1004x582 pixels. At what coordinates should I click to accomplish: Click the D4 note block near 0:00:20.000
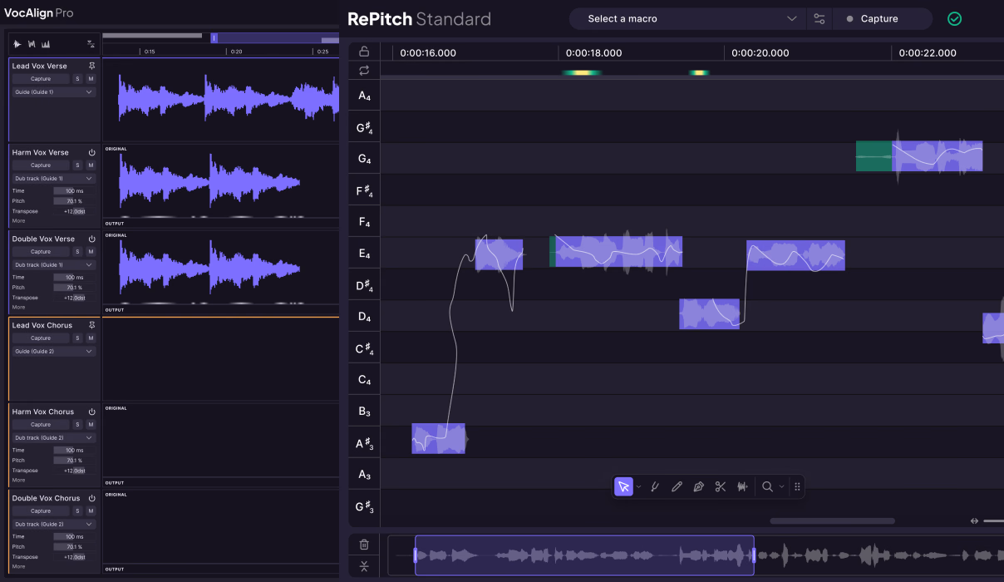(x=709, y=314)
